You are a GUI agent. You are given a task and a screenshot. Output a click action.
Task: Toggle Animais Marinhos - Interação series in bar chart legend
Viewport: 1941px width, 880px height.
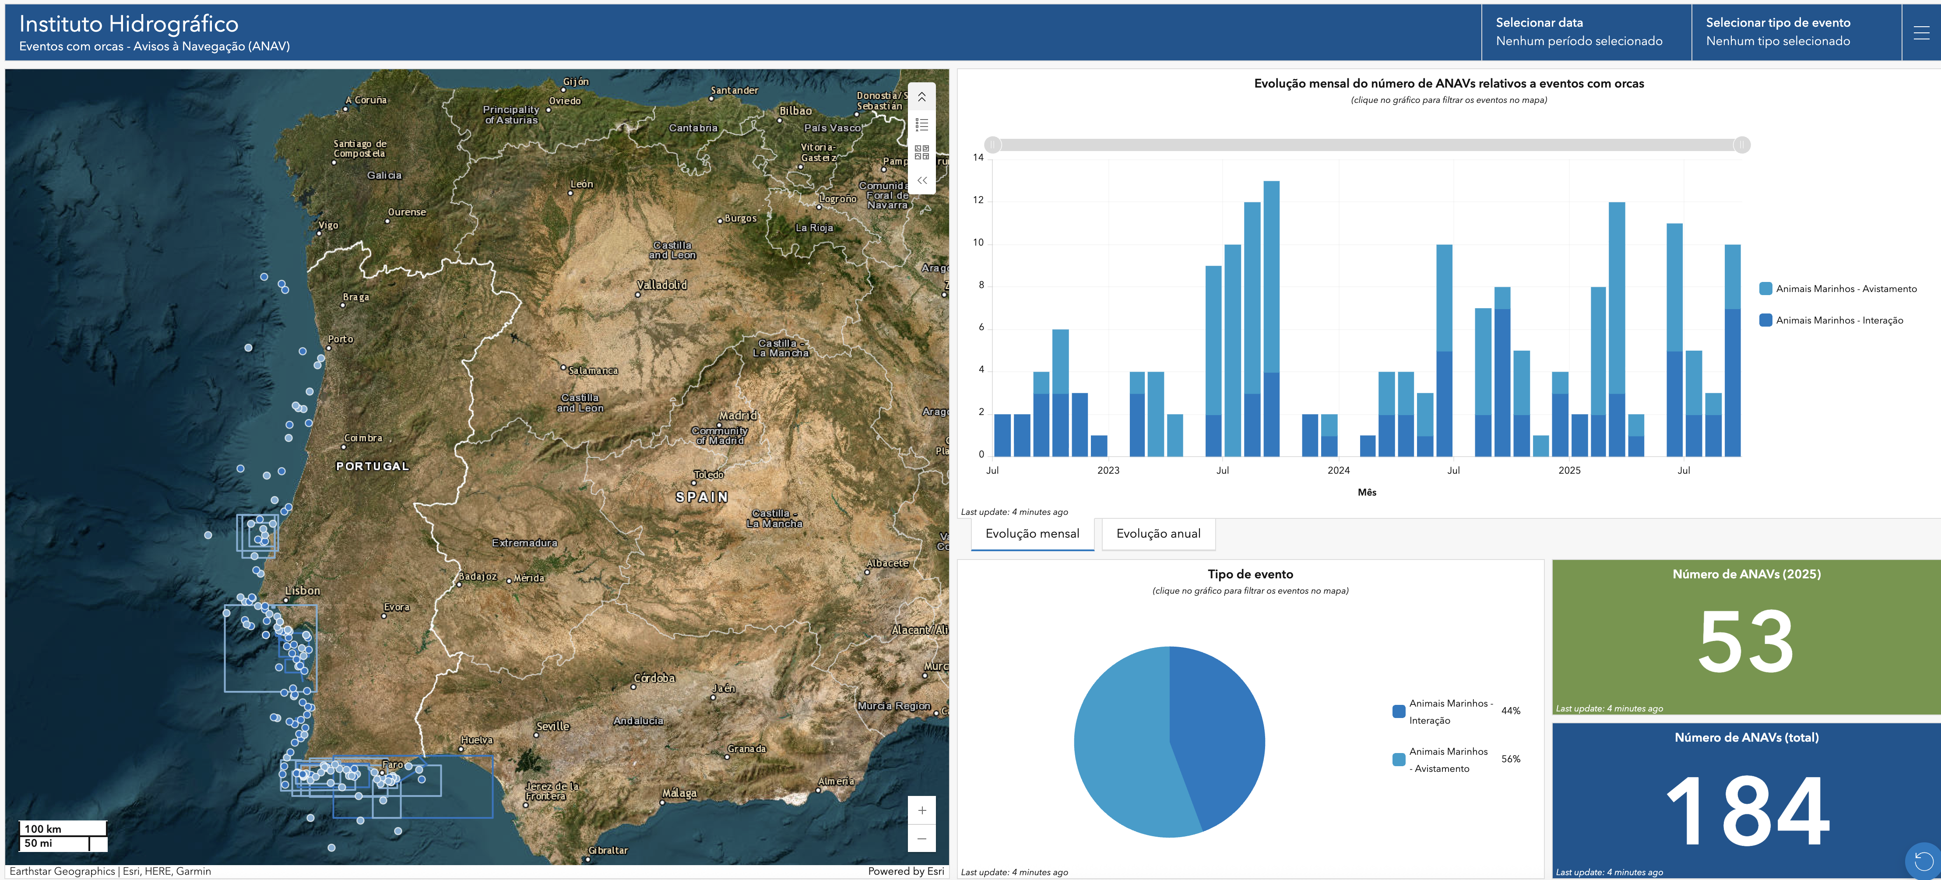point(1839,320)
